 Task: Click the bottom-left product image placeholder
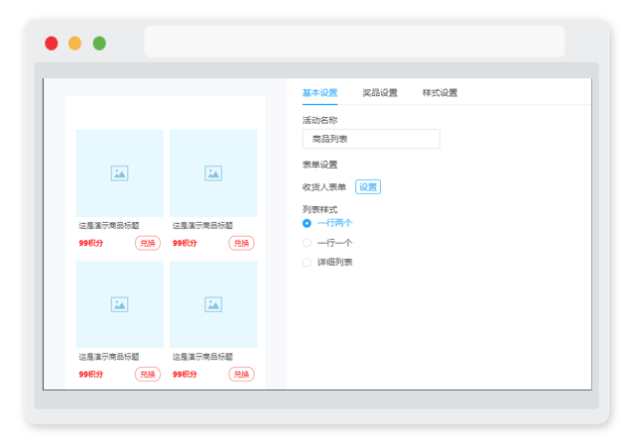point(119,304)
